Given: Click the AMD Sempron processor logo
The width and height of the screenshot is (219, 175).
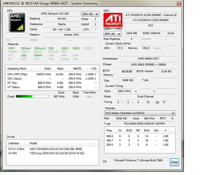Looking at the screenshot, I should tap(17, 23).
